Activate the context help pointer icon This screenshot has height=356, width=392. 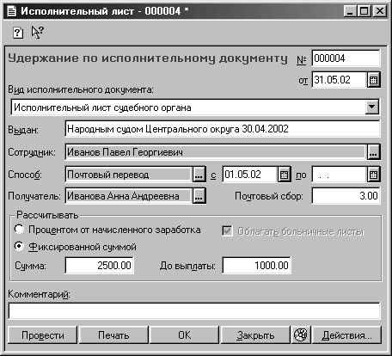click(37, 32)
